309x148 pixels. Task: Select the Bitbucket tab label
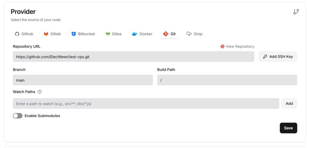coord(86,34)
